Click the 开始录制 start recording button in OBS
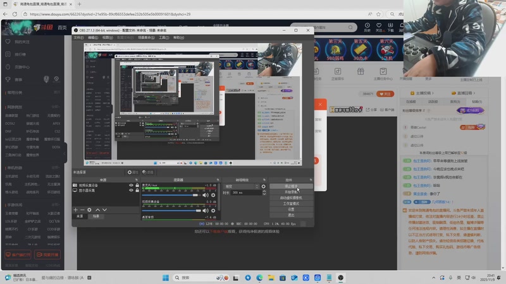 click(x=291, y=192)
